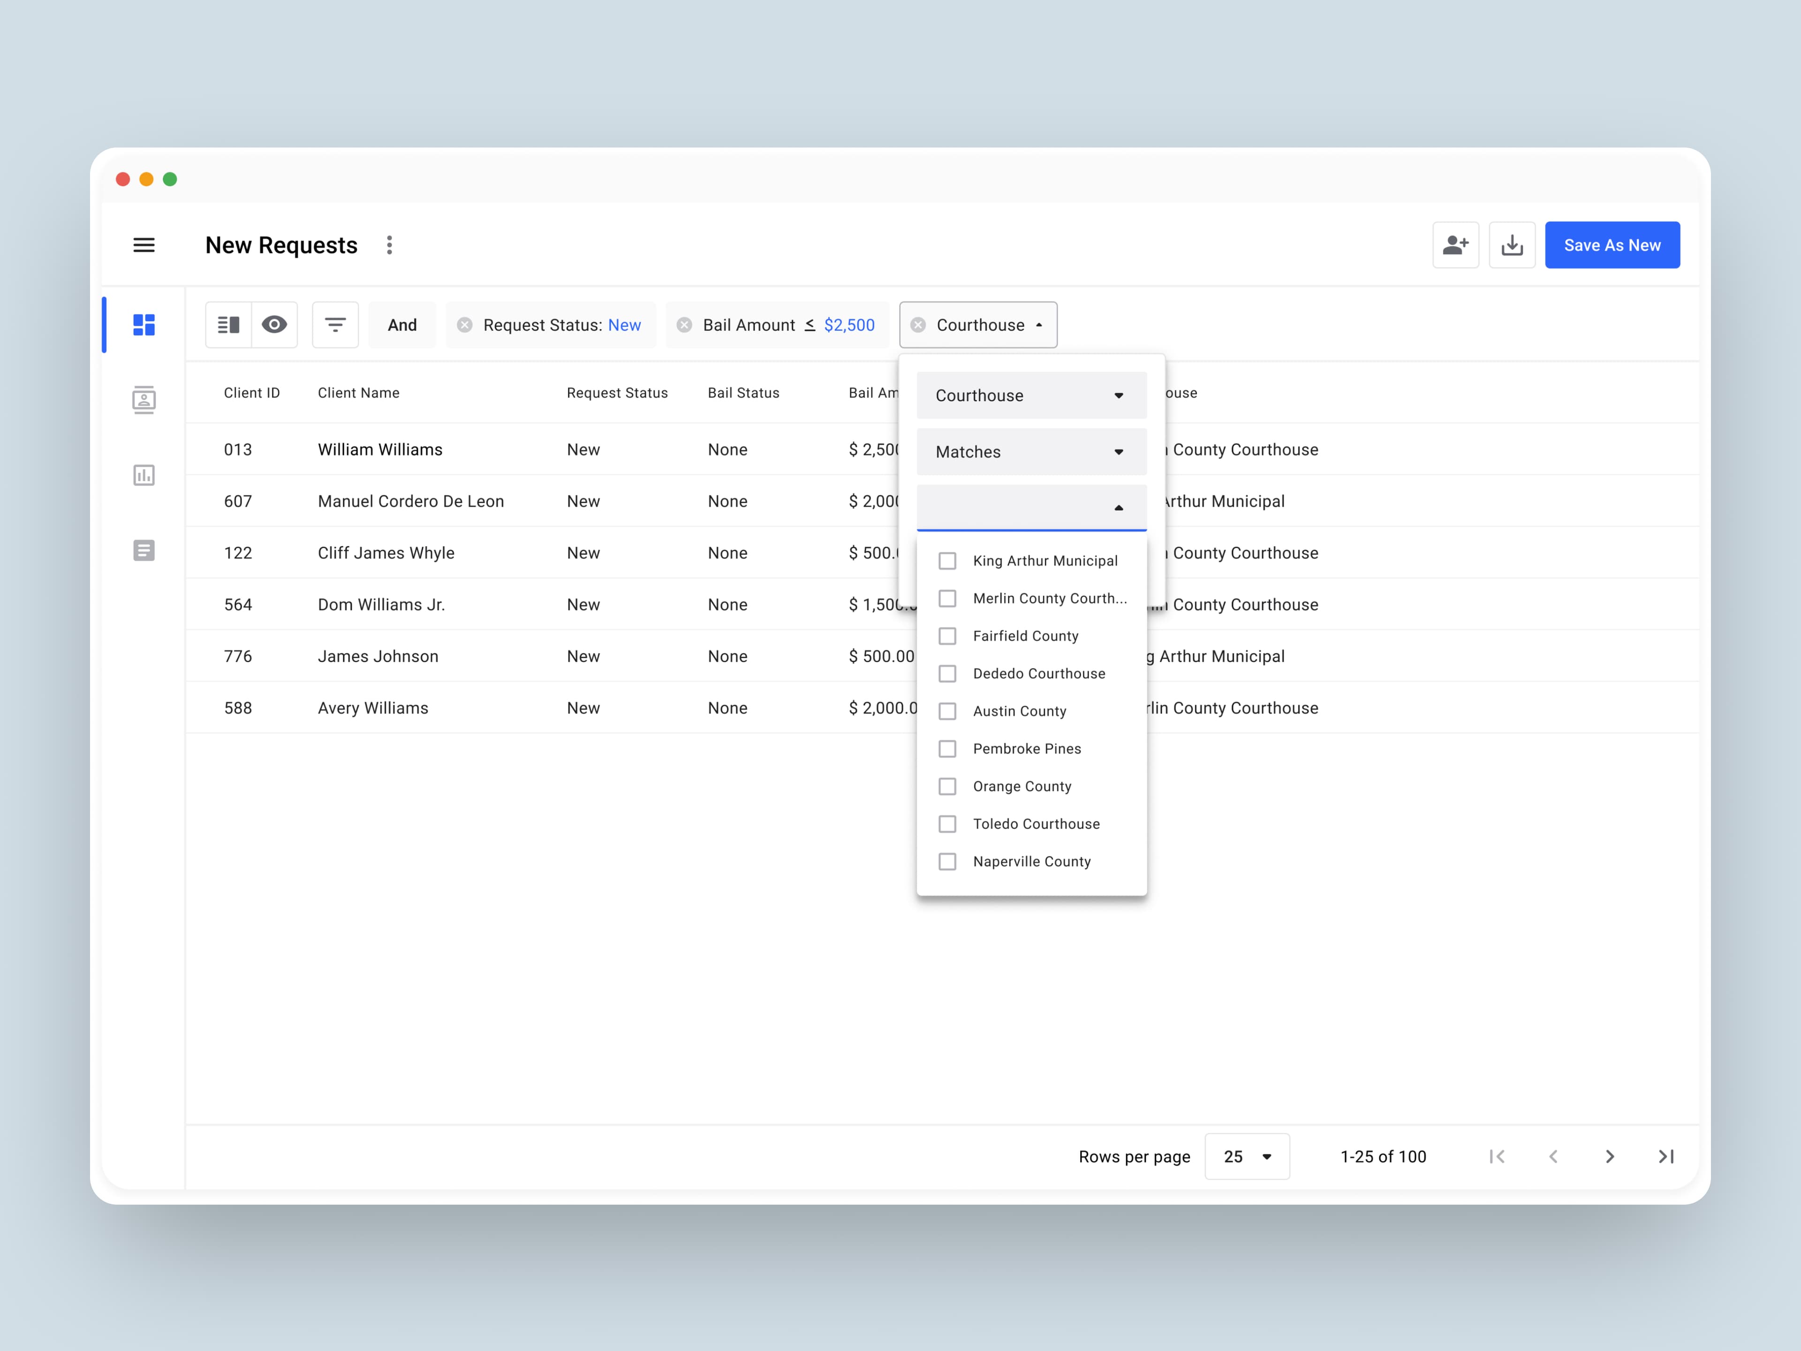
Task: Open the three-dot menu beside New Requests
Action: (x=389, y=245)
